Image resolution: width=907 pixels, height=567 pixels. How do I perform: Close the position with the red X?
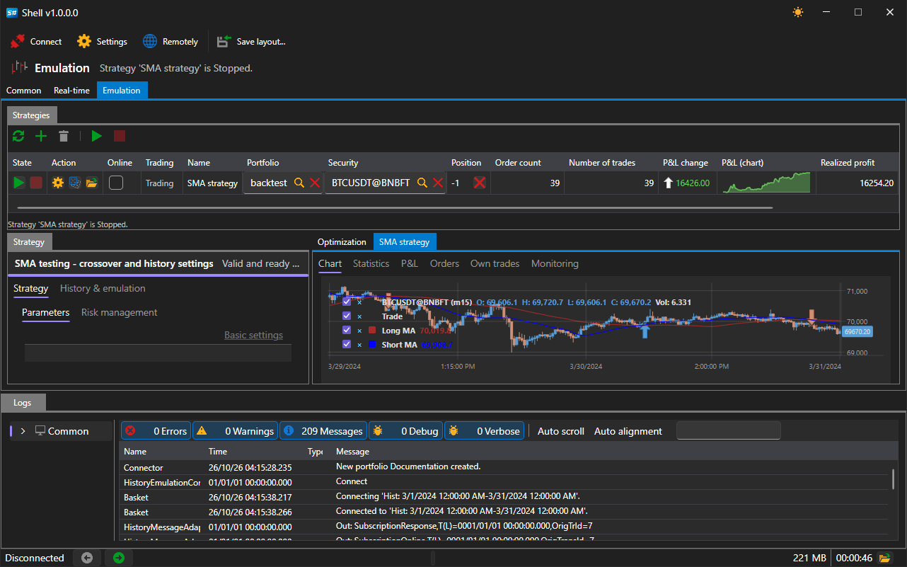tap(480, 183)
